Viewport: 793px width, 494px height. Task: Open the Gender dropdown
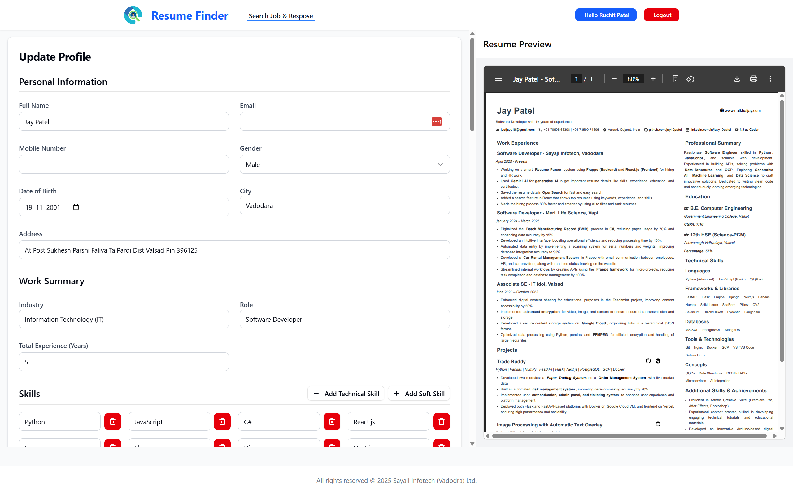(x=440, y=164)
